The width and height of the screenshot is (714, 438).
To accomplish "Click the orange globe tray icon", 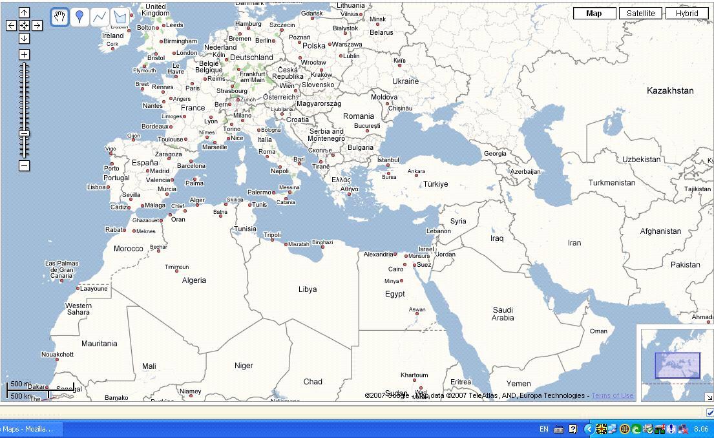I will [x=625, y=429].
